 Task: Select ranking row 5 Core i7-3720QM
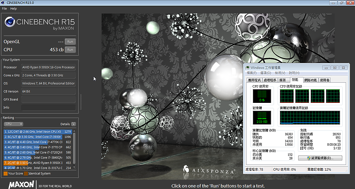point(38,153)
